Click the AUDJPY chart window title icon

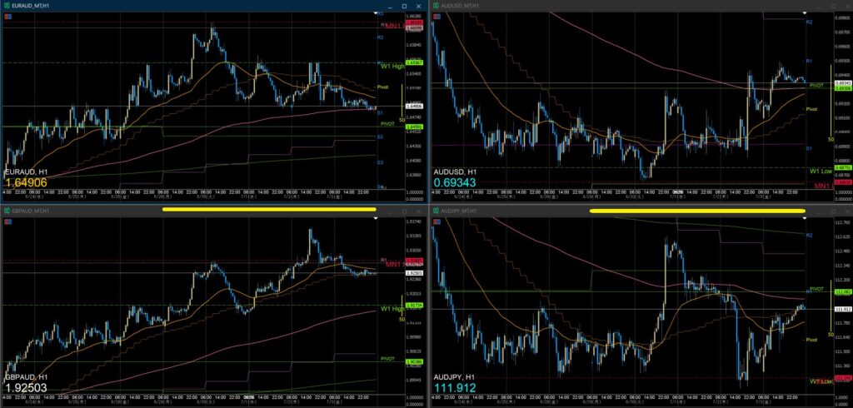(436, 211)
